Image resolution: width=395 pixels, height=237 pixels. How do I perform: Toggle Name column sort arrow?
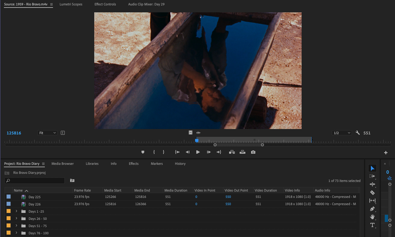(x=26, y=191)
